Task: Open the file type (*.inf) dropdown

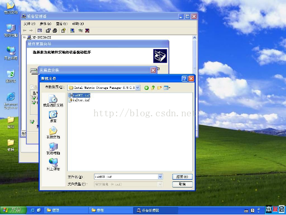Action: [160, 184]
